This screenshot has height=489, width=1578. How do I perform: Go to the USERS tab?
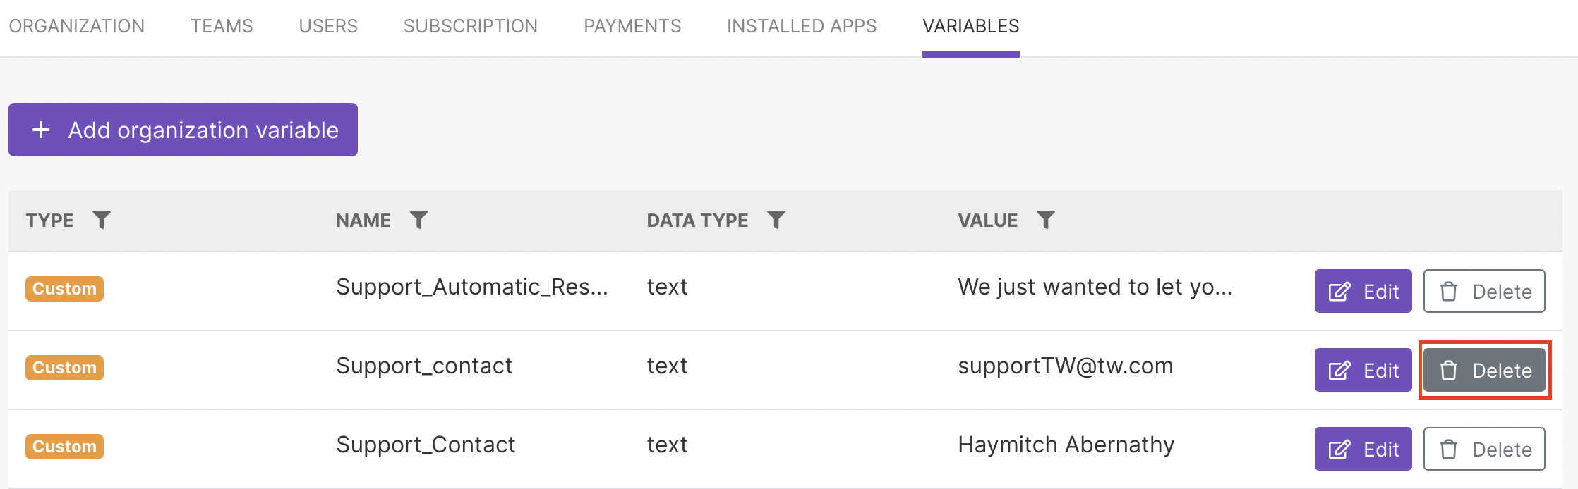pos(328,26)
